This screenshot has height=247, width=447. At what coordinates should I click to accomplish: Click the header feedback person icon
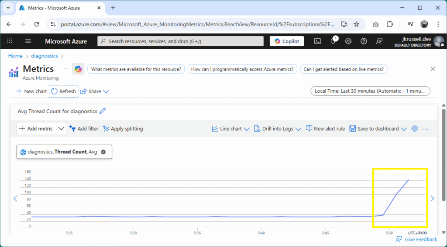379,41
